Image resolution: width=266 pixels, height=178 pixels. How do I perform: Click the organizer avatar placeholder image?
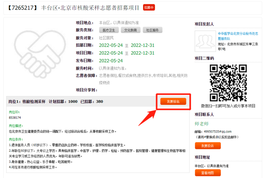pos(205,41)
